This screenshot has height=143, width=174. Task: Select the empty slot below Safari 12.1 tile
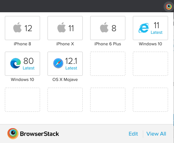tap(65, 100)
